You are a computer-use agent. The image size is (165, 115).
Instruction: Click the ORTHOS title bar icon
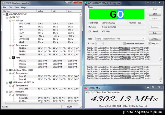[86, 3]
